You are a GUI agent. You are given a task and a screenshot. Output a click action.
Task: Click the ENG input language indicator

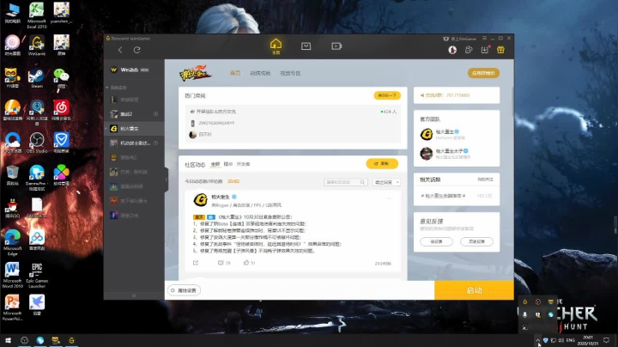570,340
